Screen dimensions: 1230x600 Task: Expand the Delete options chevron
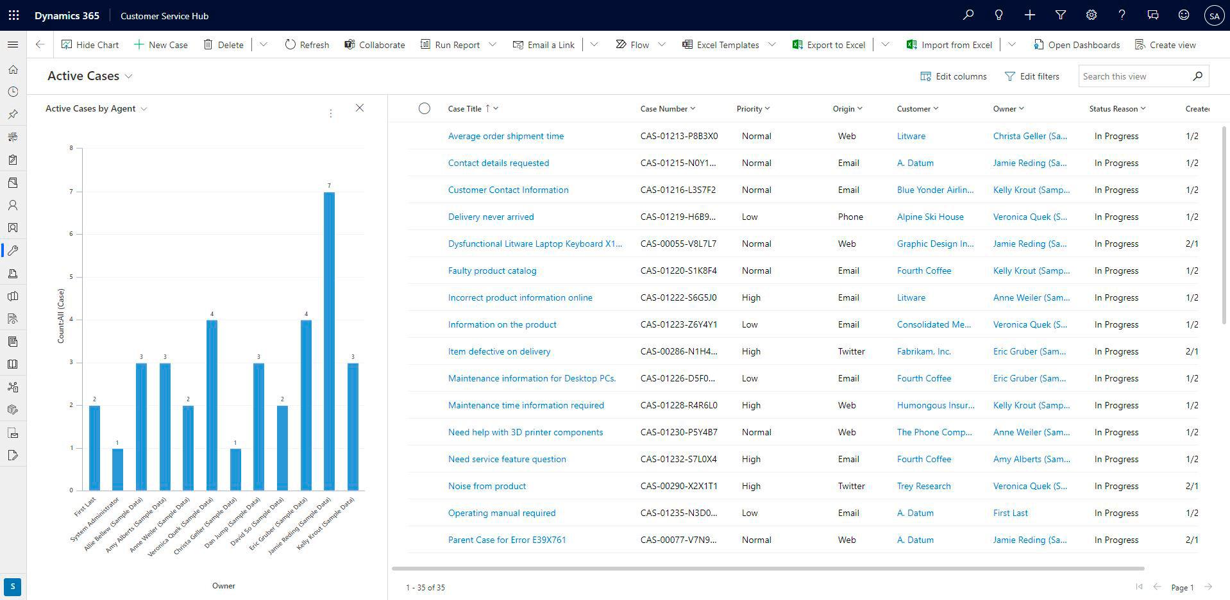(263, 44)
